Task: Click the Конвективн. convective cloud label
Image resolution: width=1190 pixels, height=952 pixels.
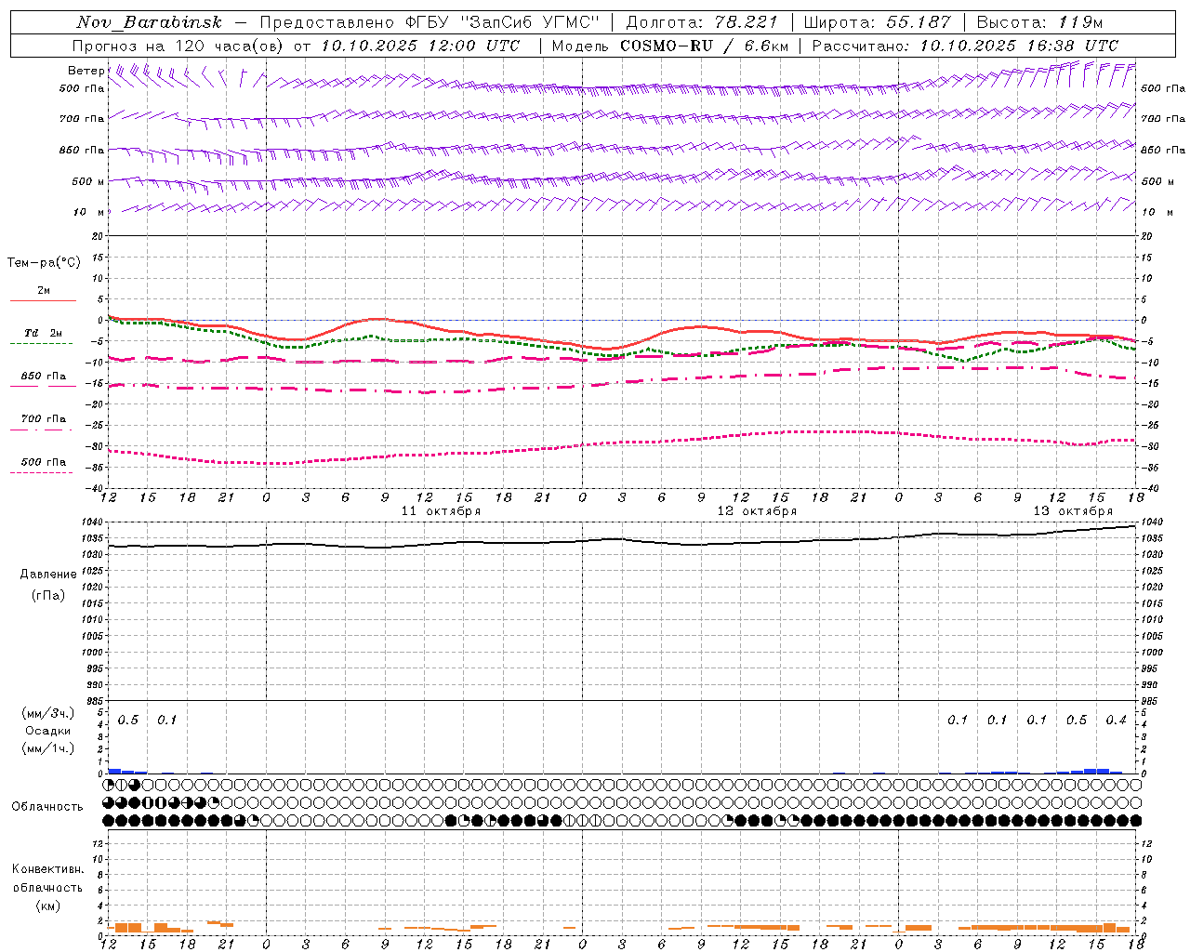Action: point(47,869)
